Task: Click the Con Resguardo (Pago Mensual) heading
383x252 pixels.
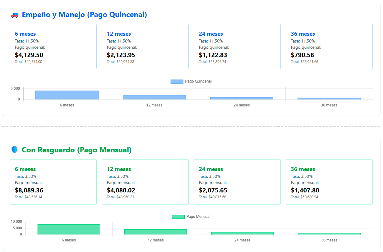Action: tap(76, 150)
